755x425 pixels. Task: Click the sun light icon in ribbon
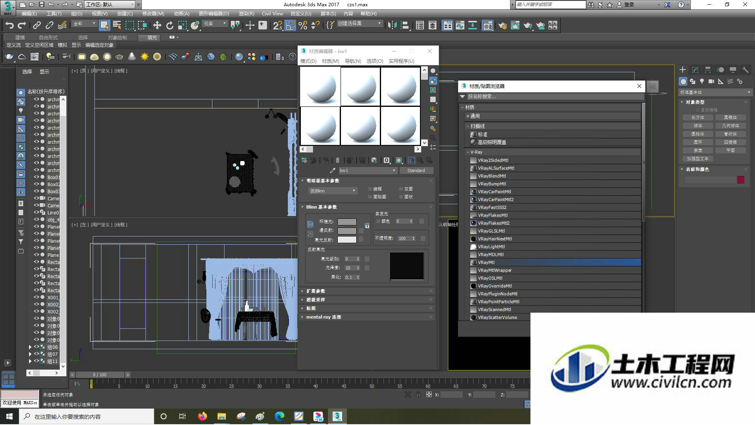[x=145, y=57]
